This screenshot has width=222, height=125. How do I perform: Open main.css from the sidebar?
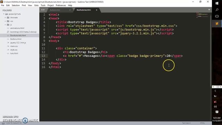tap(14, 46)
